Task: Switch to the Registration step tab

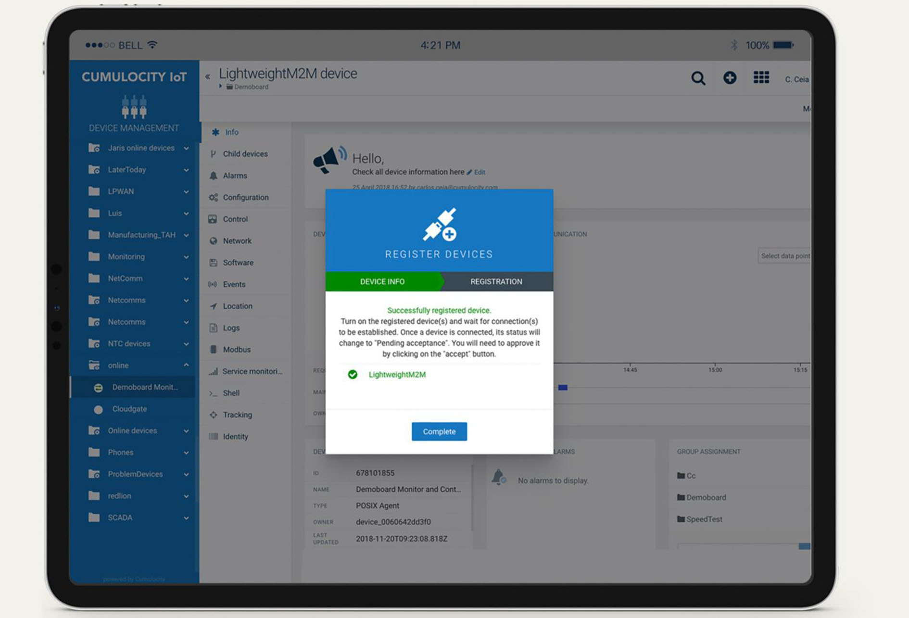Action: [x=496, y=281]
